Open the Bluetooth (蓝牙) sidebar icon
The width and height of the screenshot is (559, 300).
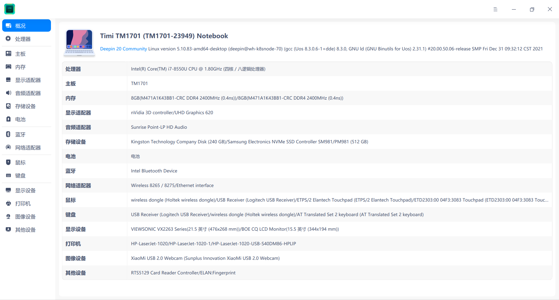tap(8, 134)
